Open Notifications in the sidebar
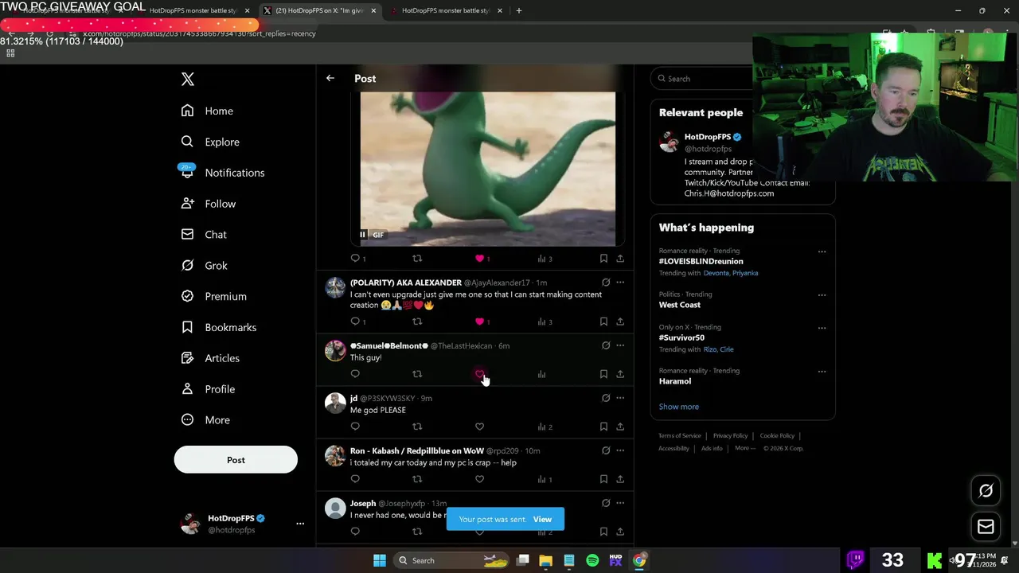1019x573 pixels. [222, 173]
